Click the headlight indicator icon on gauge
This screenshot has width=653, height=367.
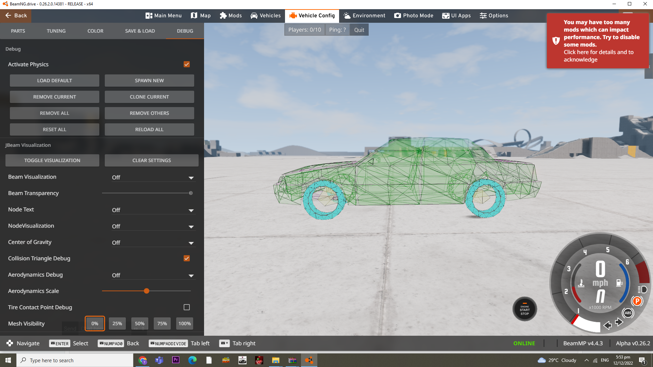tap(642, 290)
